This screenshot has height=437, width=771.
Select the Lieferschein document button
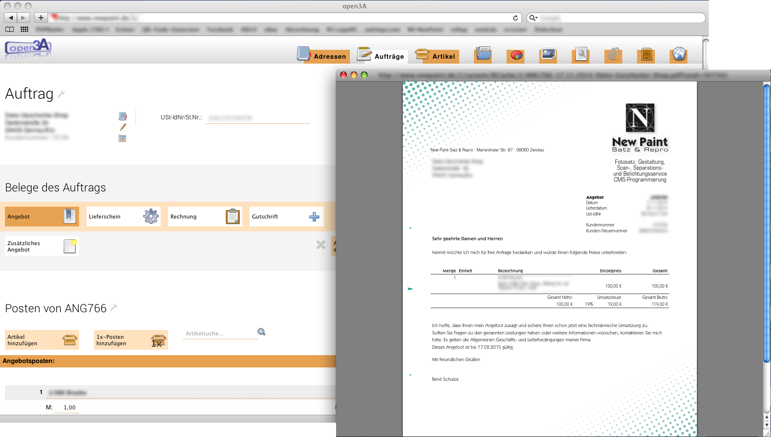click(123, 217)
